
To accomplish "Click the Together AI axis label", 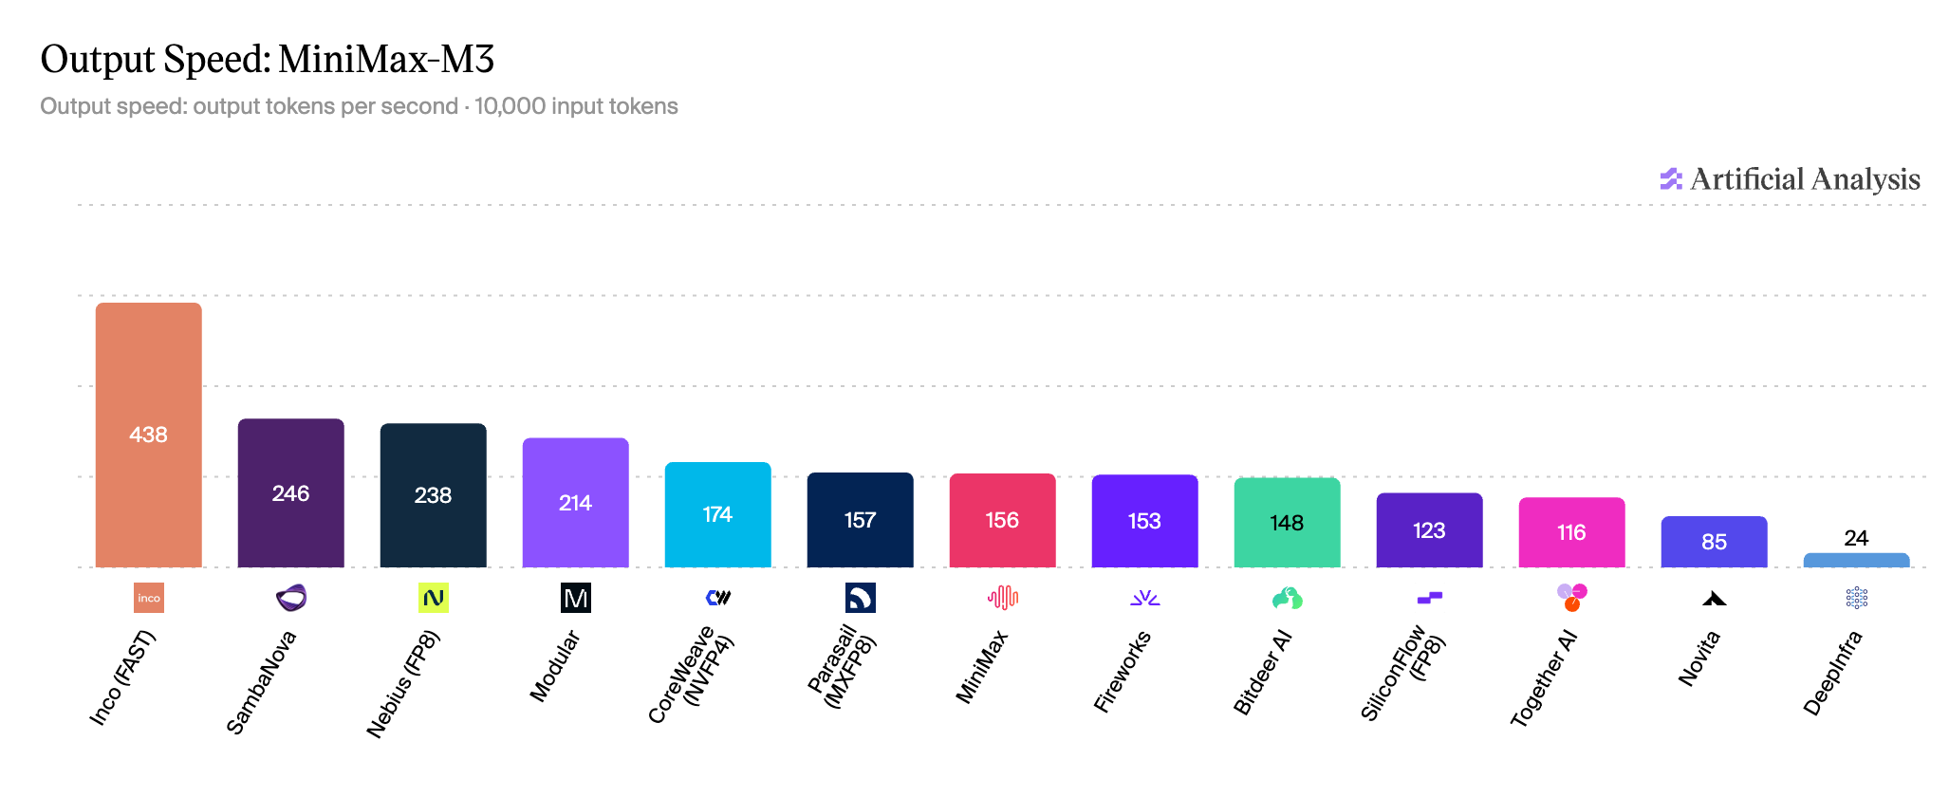I will point(1544,677).
